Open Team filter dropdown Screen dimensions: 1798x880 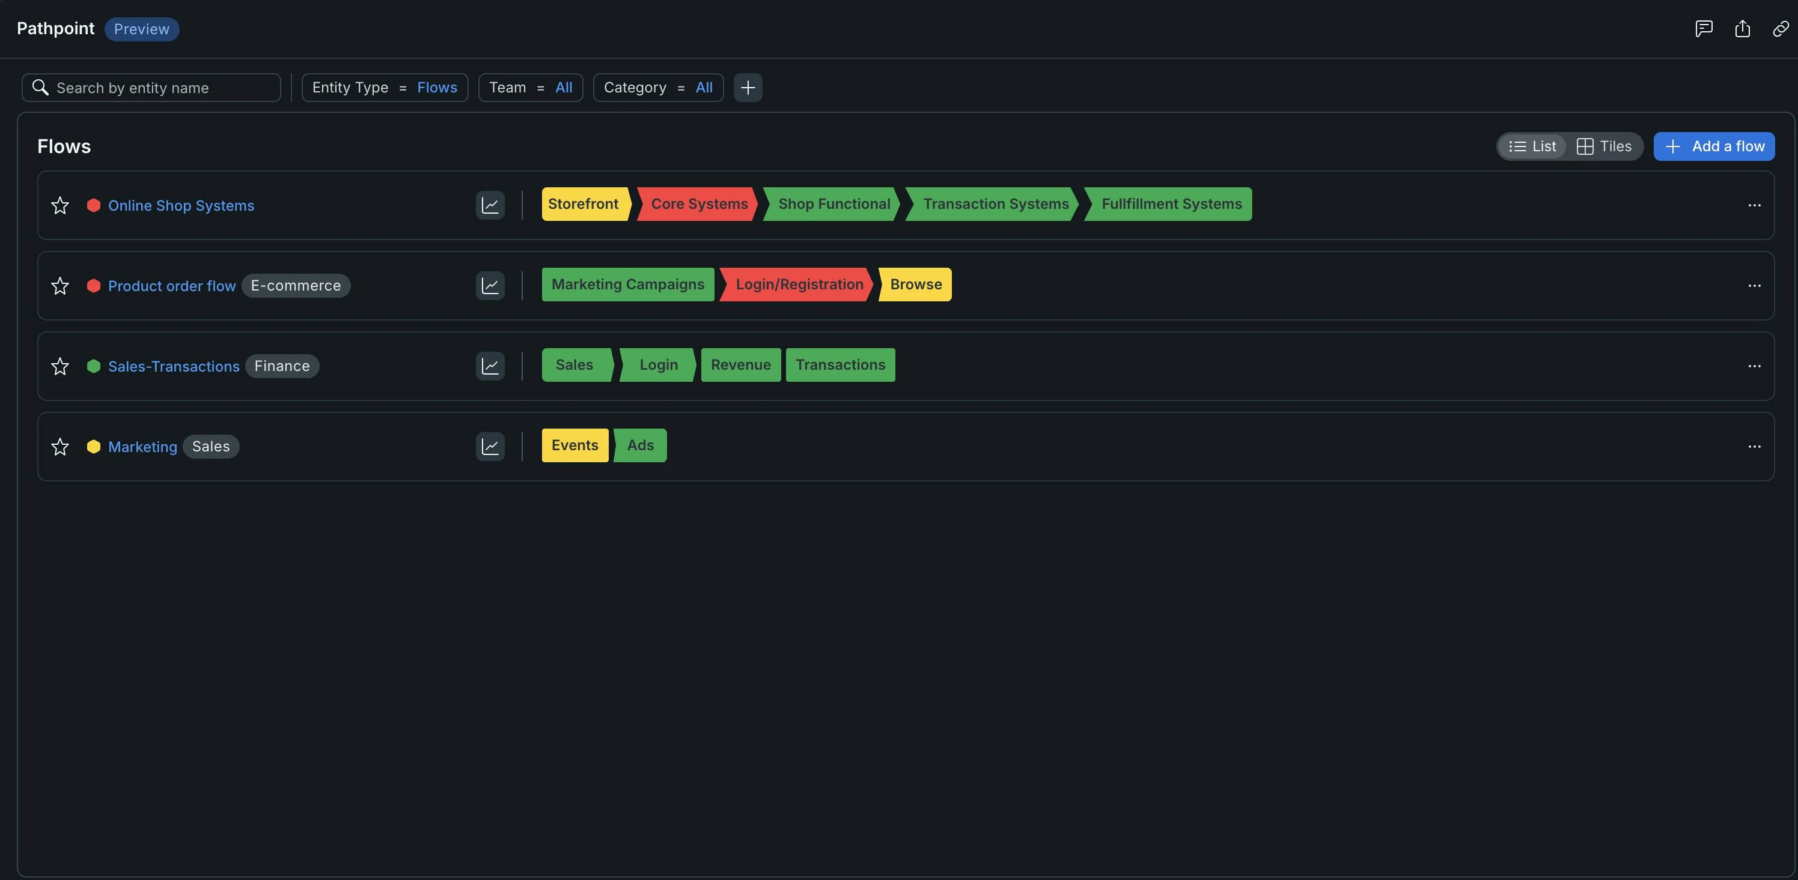(x=531, y=88)
